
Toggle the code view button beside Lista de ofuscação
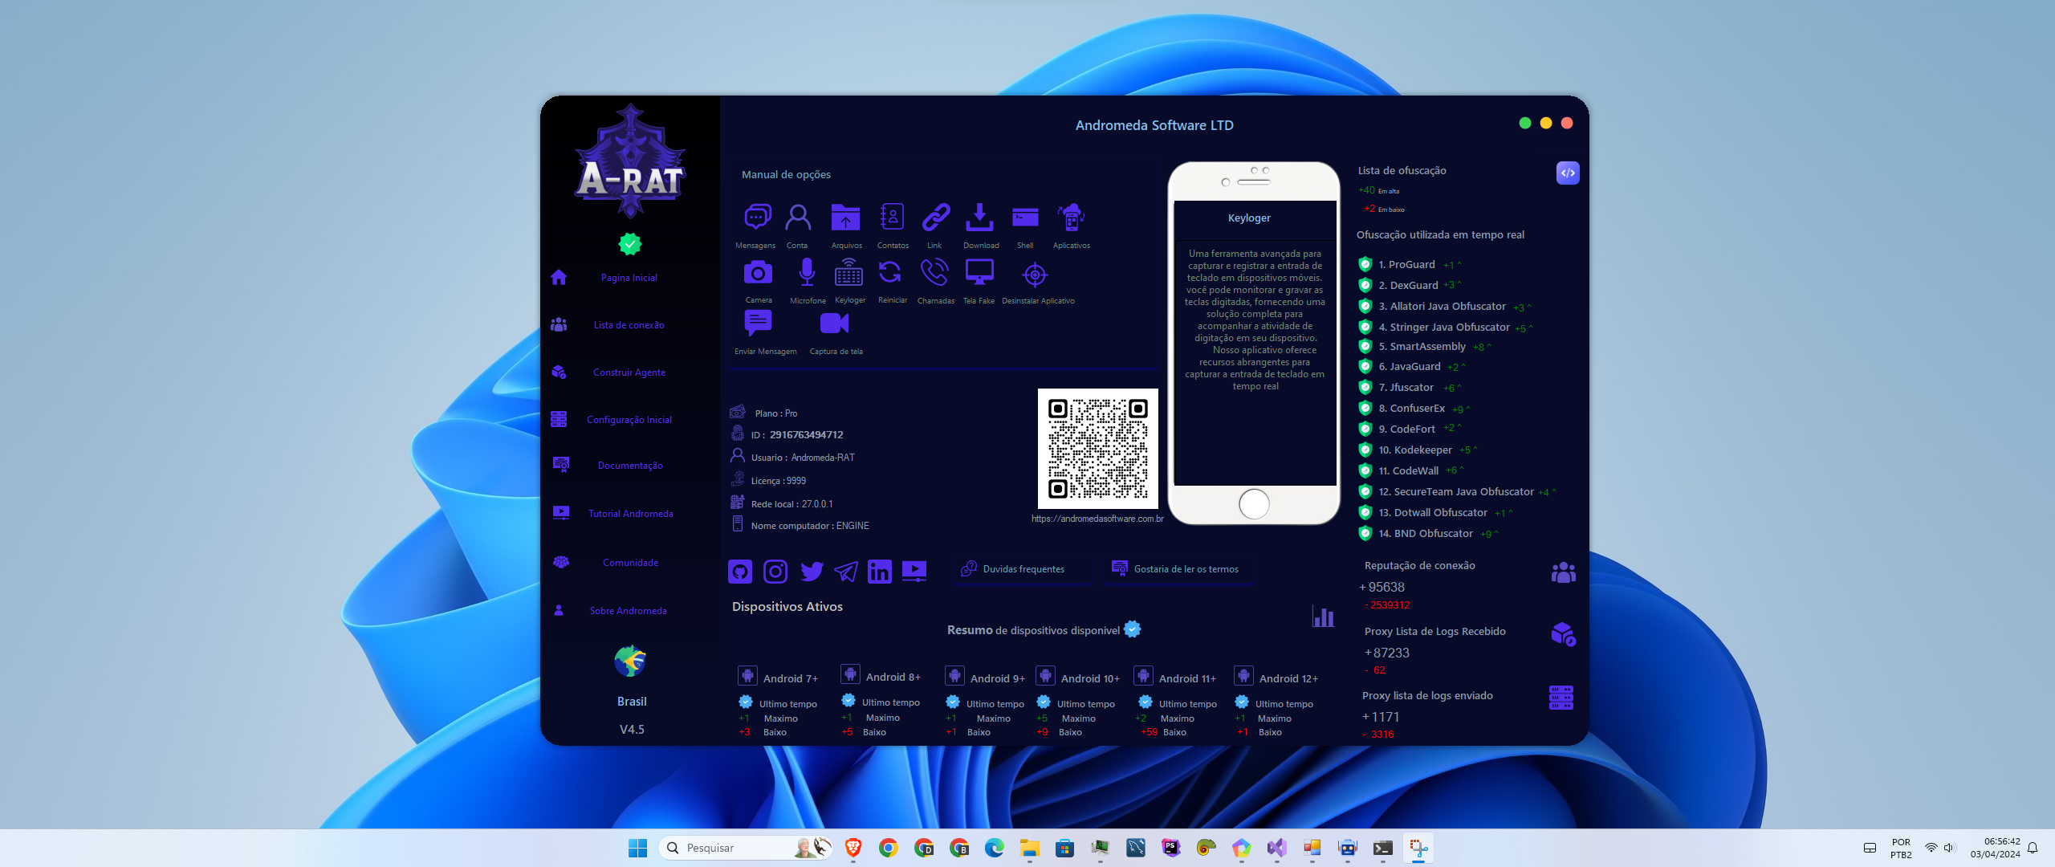pyautogui.click(x=1567, y=173)
